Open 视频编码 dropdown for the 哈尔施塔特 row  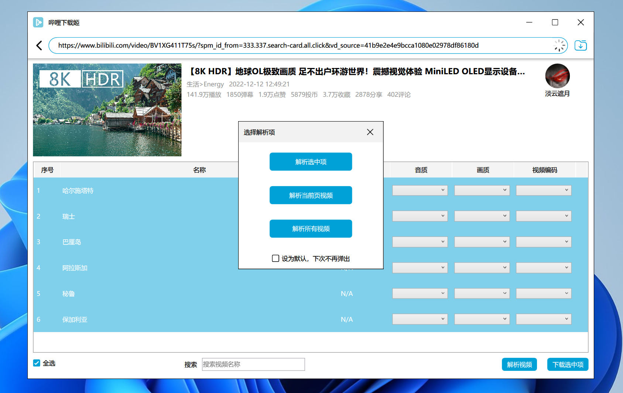544,190
